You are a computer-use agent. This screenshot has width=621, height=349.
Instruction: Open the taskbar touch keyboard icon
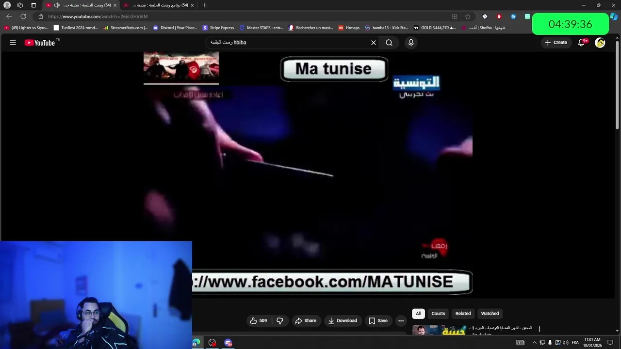click(520, 343)
